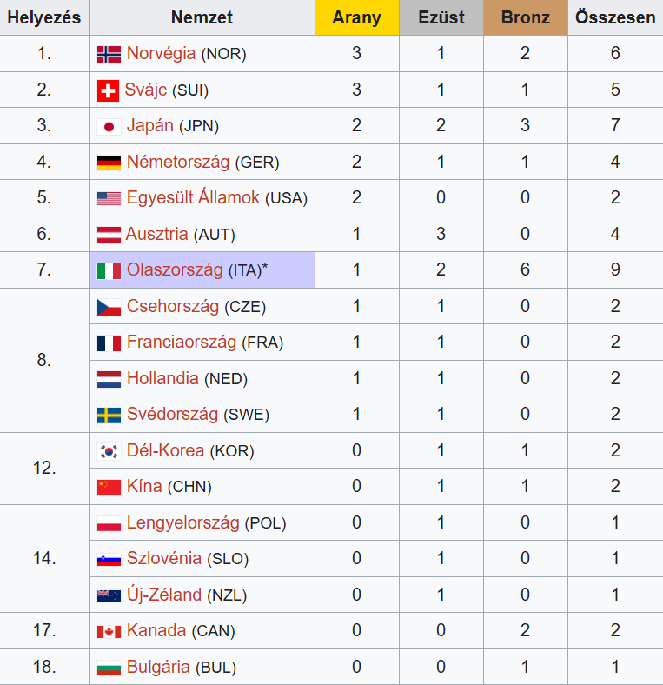This screenshot has width=663, height=685.
Task: Click the bronze Bronz column header
Action: [x=526, y=17]
